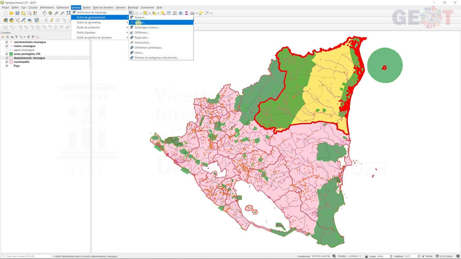The height and width of the screenshot is (259, 461).
Task: Open the Raster menu
Action: pos(87,7)
